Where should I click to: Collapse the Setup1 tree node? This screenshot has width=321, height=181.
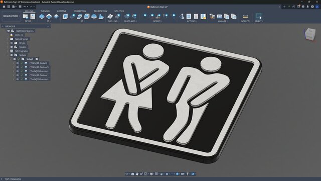point(11,59)
